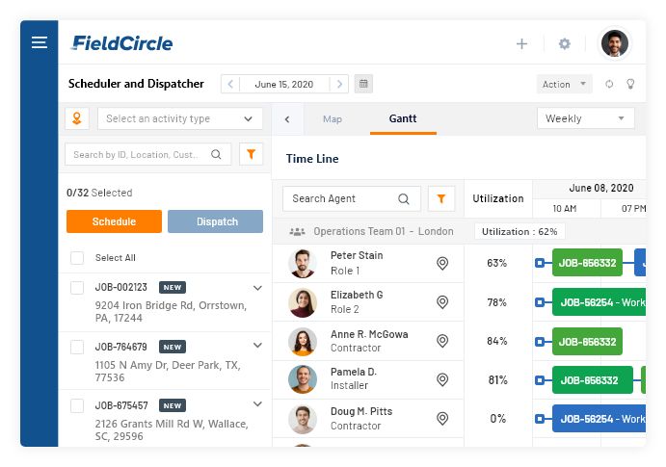Viewport: 666px width, 467px height.
Task: Show Anne R. McGowa location pin
Action: coord(442,341)
